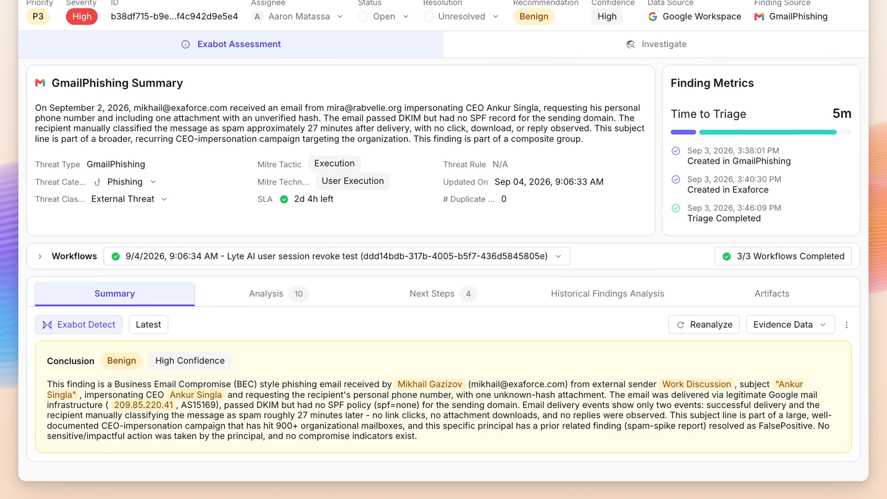Click the High confidence badge in header

point(607,17)
